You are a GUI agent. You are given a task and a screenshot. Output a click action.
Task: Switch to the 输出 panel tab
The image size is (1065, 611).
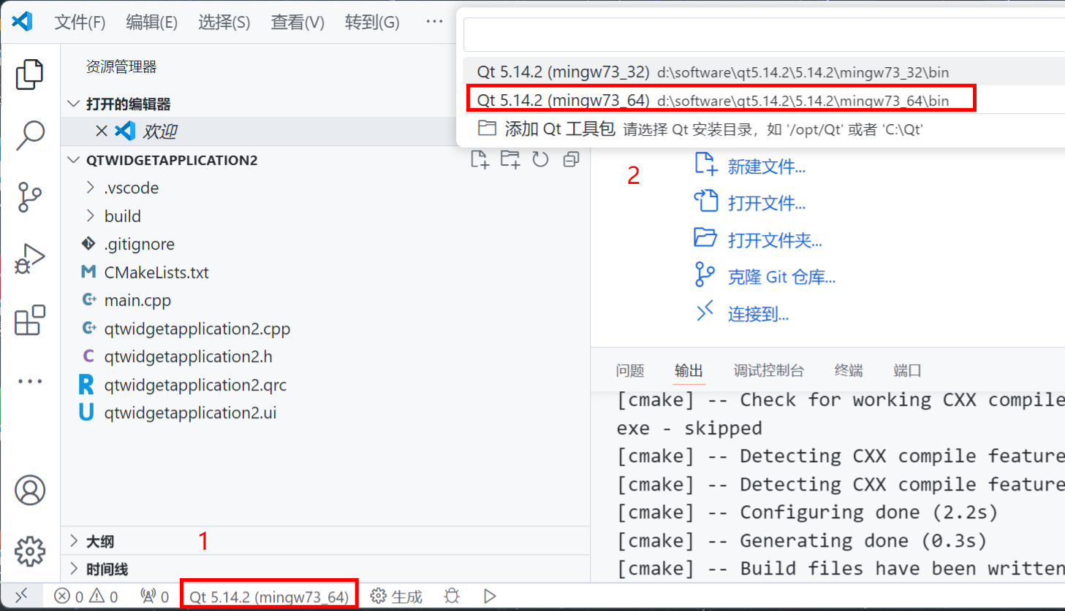[689, 371]
